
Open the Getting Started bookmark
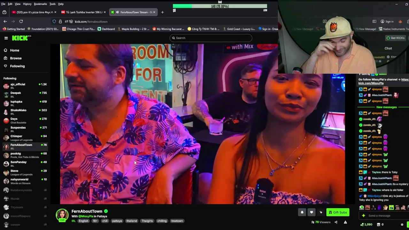pyautogui.click(x=13, y=29)
